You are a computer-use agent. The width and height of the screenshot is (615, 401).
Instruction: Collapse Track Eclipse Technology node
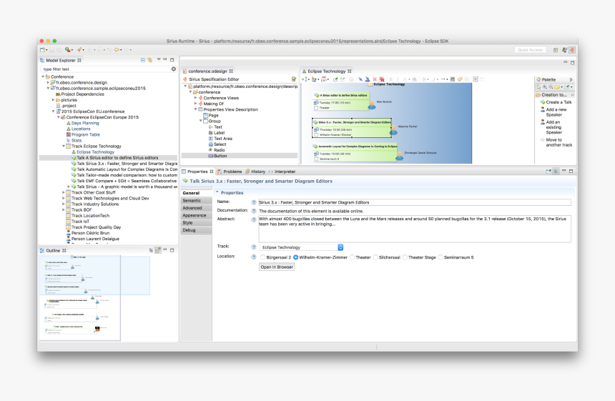[64, 147]
